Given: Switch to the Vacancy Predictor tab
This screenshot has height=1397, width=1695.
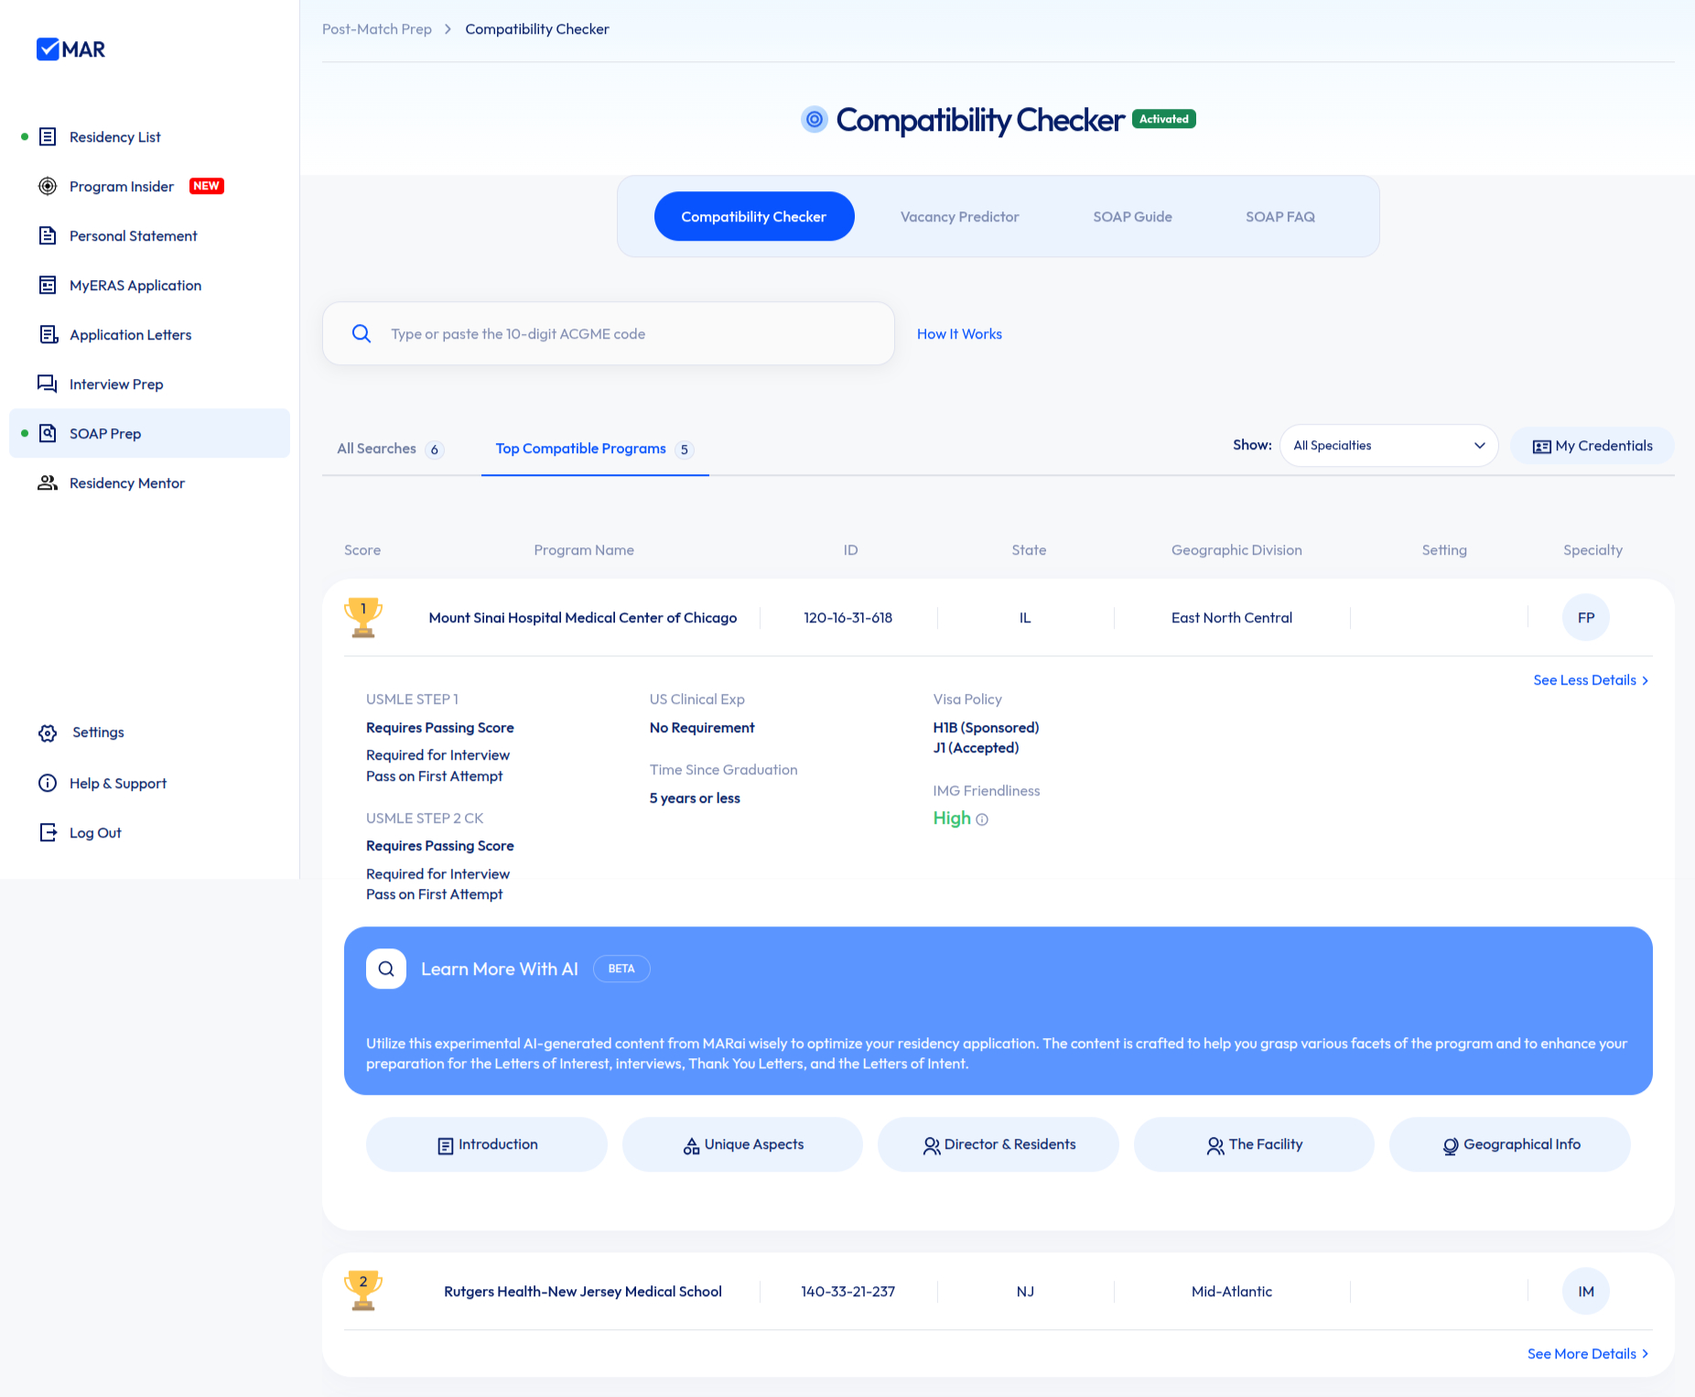Looking at the screenshot, I should click(x=959, y=216).
